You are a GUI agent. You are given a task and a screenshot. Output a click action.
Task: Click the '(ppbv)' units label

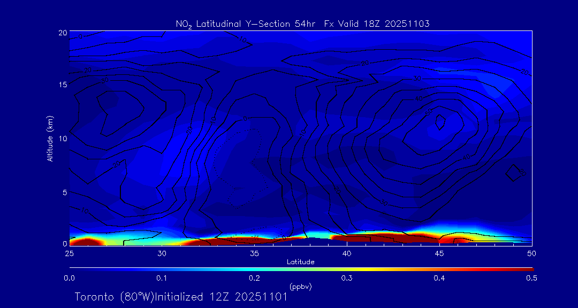[300, 287]
